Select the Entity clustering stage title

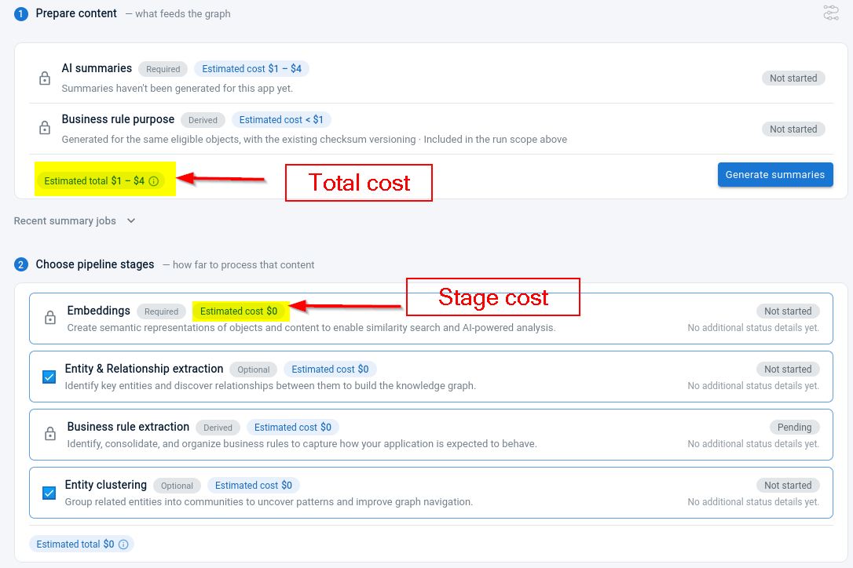point(105,485)
